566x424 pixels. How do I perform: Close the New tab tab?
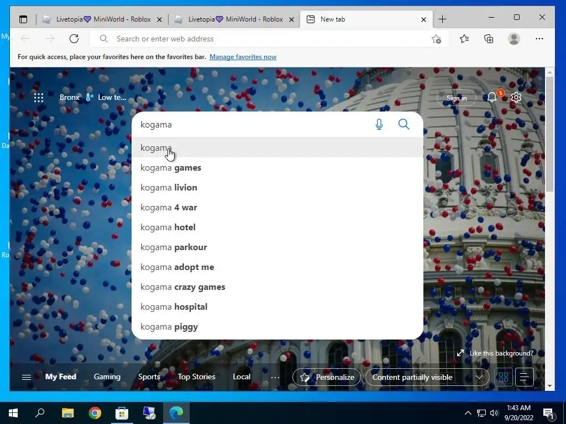[x=424, y=19]
